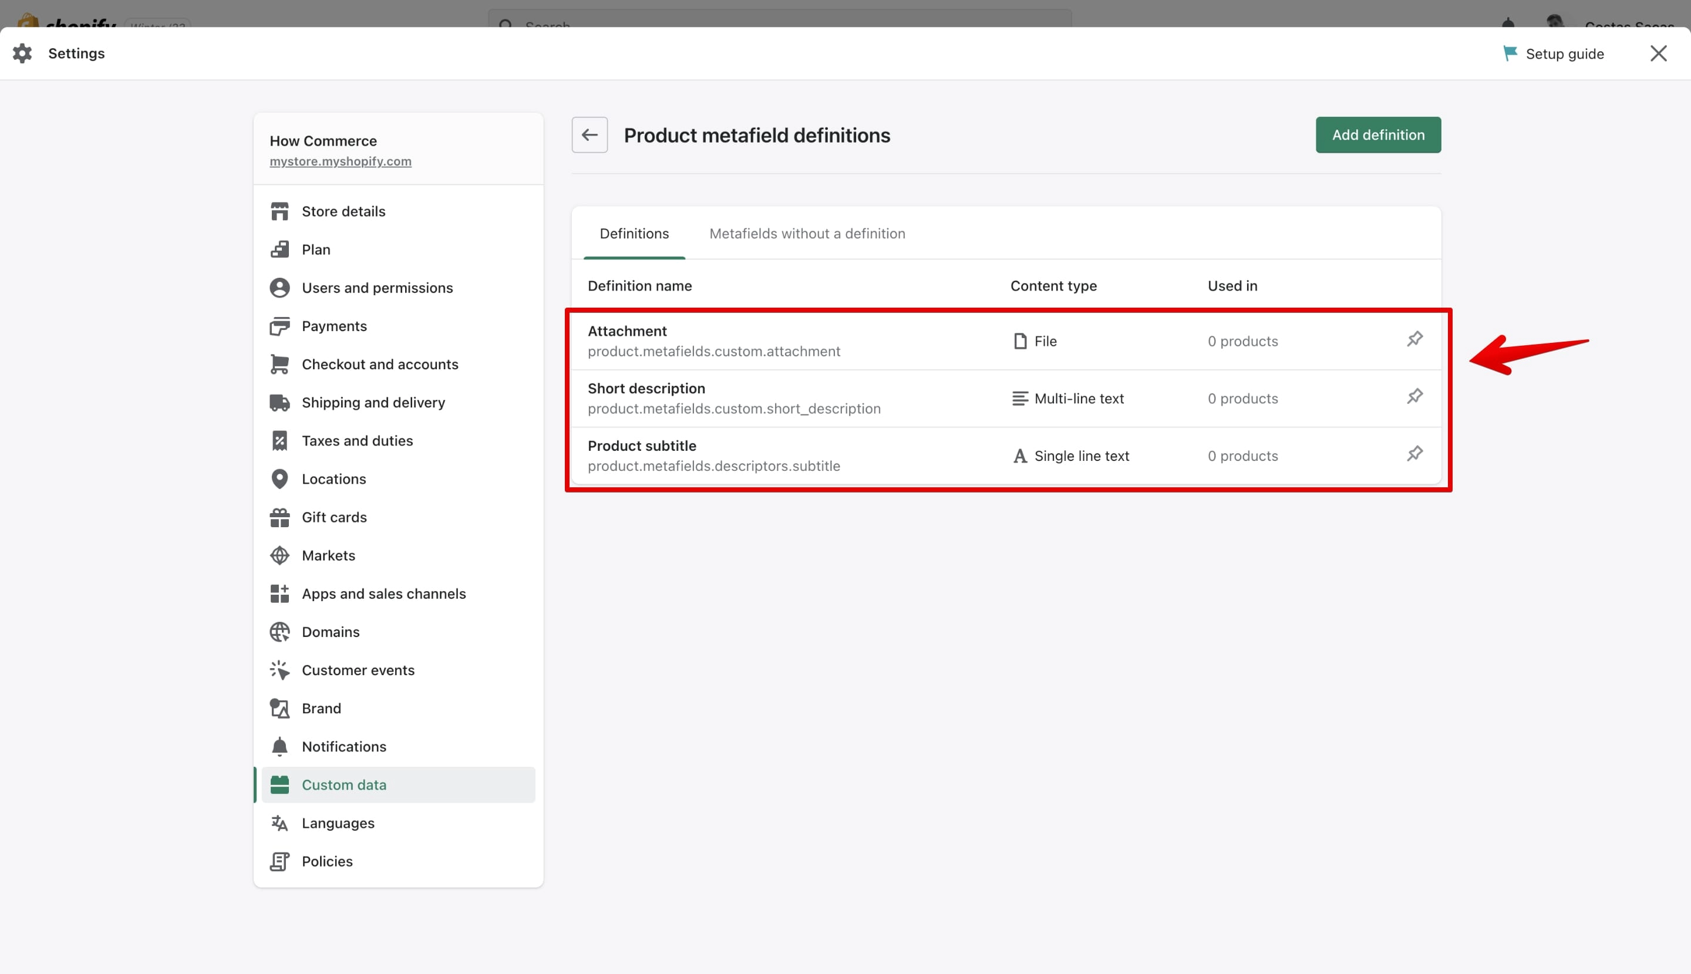The height and width of the screenshot is (974, 1691).
Task: Click the Markets globe icon
Action: pyautogui.click(x=279, y=555)
